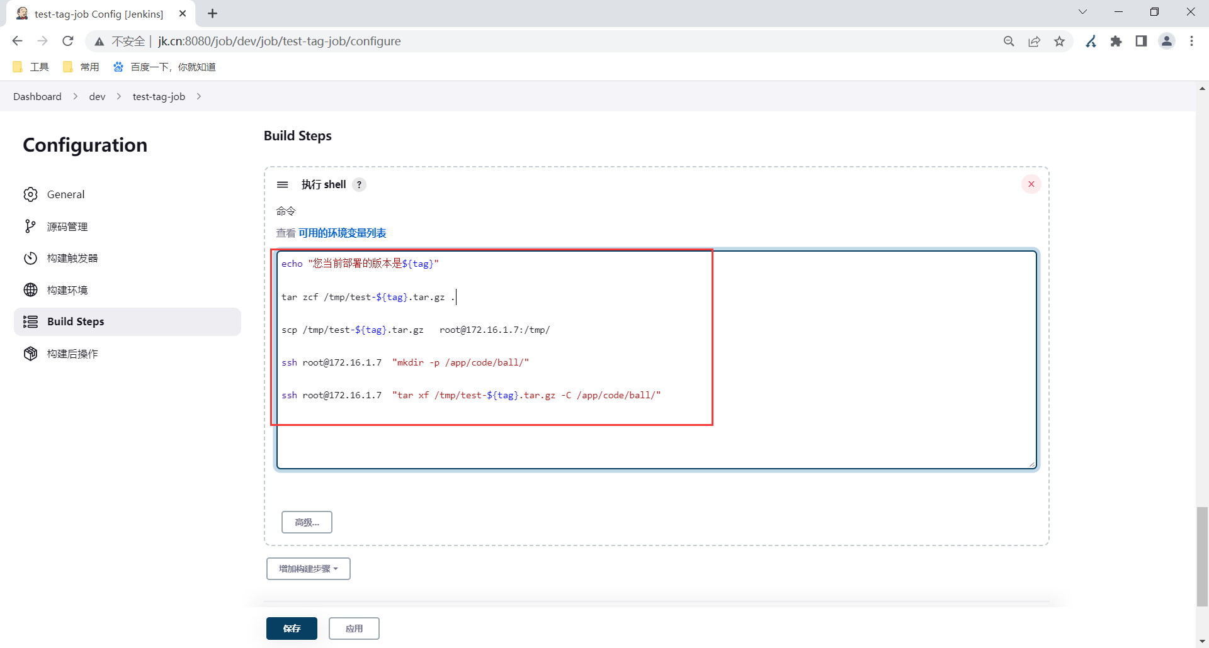Click the tar zcf command line

point(368,297)
